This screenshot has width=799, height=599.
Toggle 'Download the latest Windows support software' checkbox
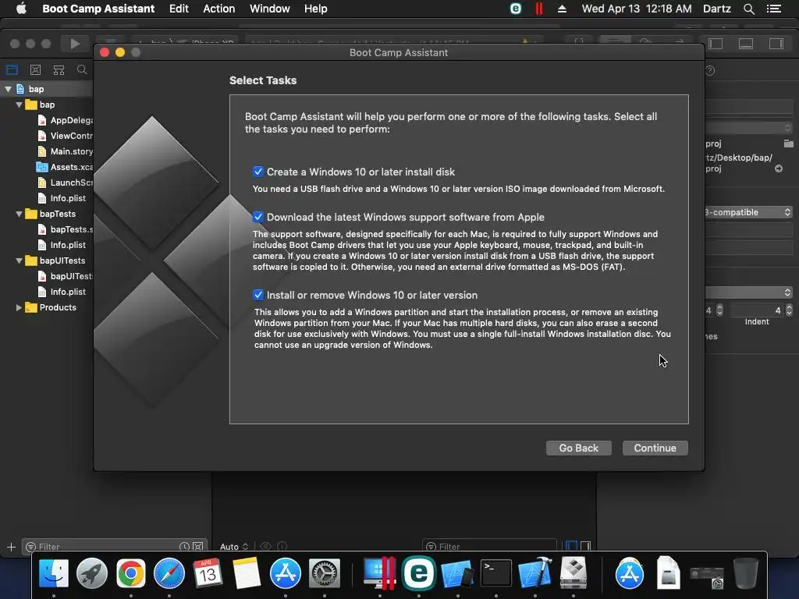coord(257,217)
